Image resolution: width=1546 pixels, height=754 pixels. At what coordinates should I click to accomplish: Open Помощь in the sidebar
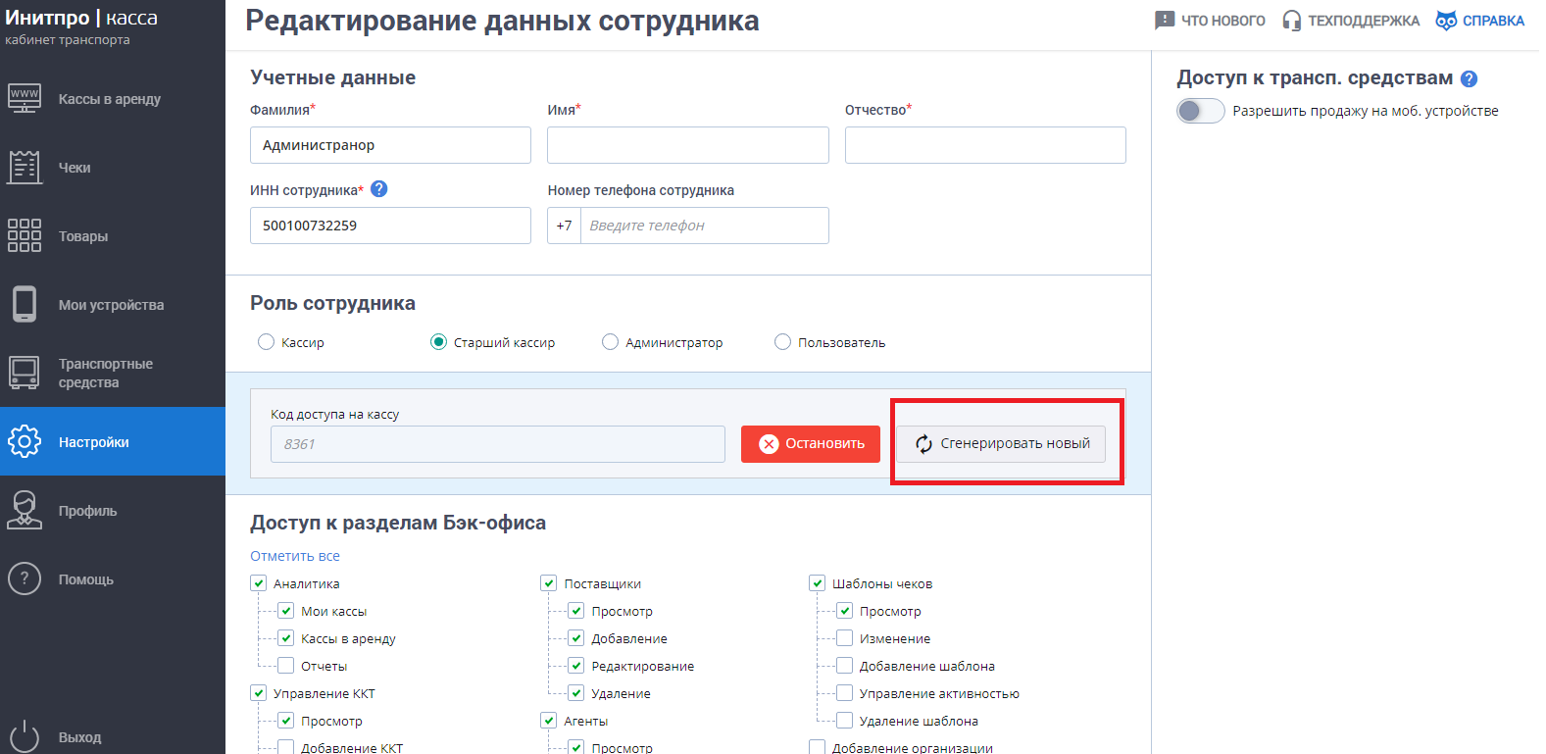(x=85, y=579)
